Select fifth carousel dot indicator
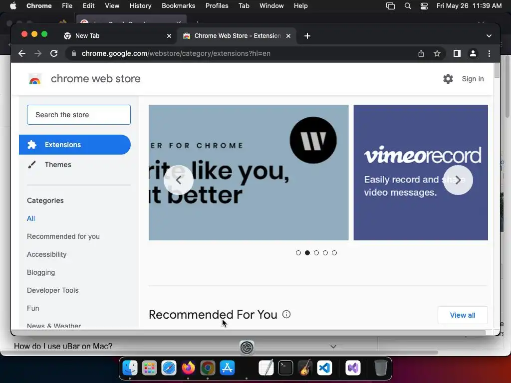This screenshot has height=383, width=511. [334, 253]
